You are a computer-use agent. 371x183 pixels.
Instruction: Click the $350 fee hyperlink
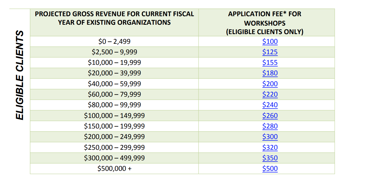(x=270, y=158)
